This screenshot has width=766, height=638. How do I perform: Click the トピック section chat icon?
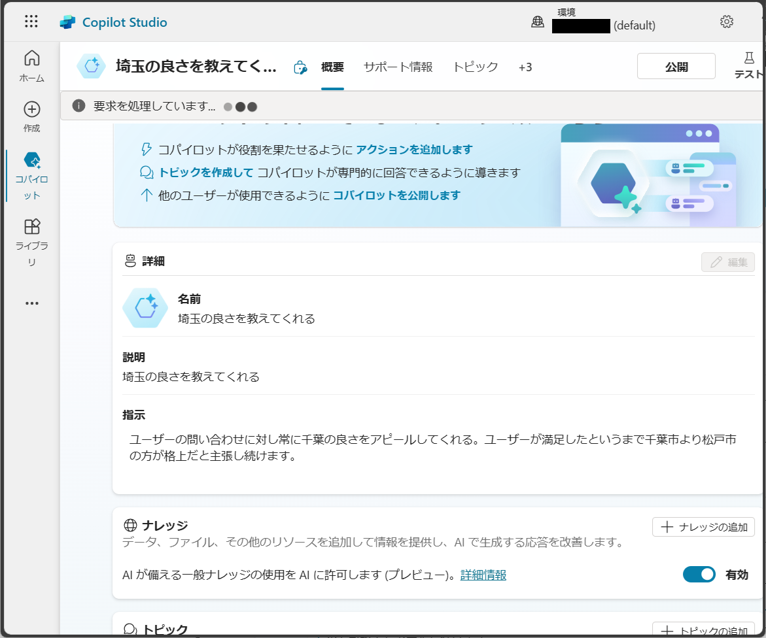pyautogui.click(x=130, y=630)
